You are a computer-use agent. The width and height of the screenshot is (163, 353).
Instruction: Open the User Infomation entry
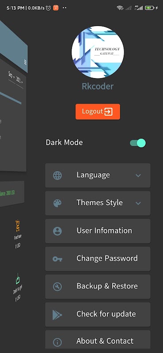click(x=98, y=231)
